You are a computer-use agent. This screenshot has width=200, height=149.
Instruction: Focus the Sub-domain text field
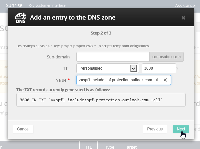pyautogui.click(x=113, y=57)
